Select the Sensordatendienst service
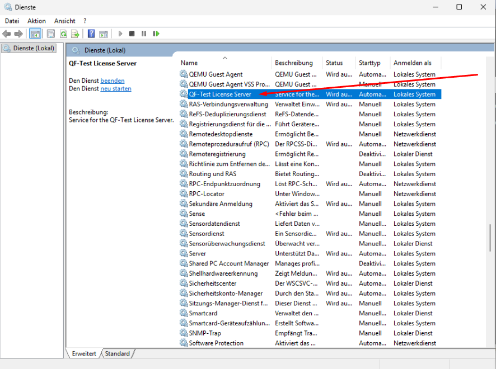 (x=214, y=224)
